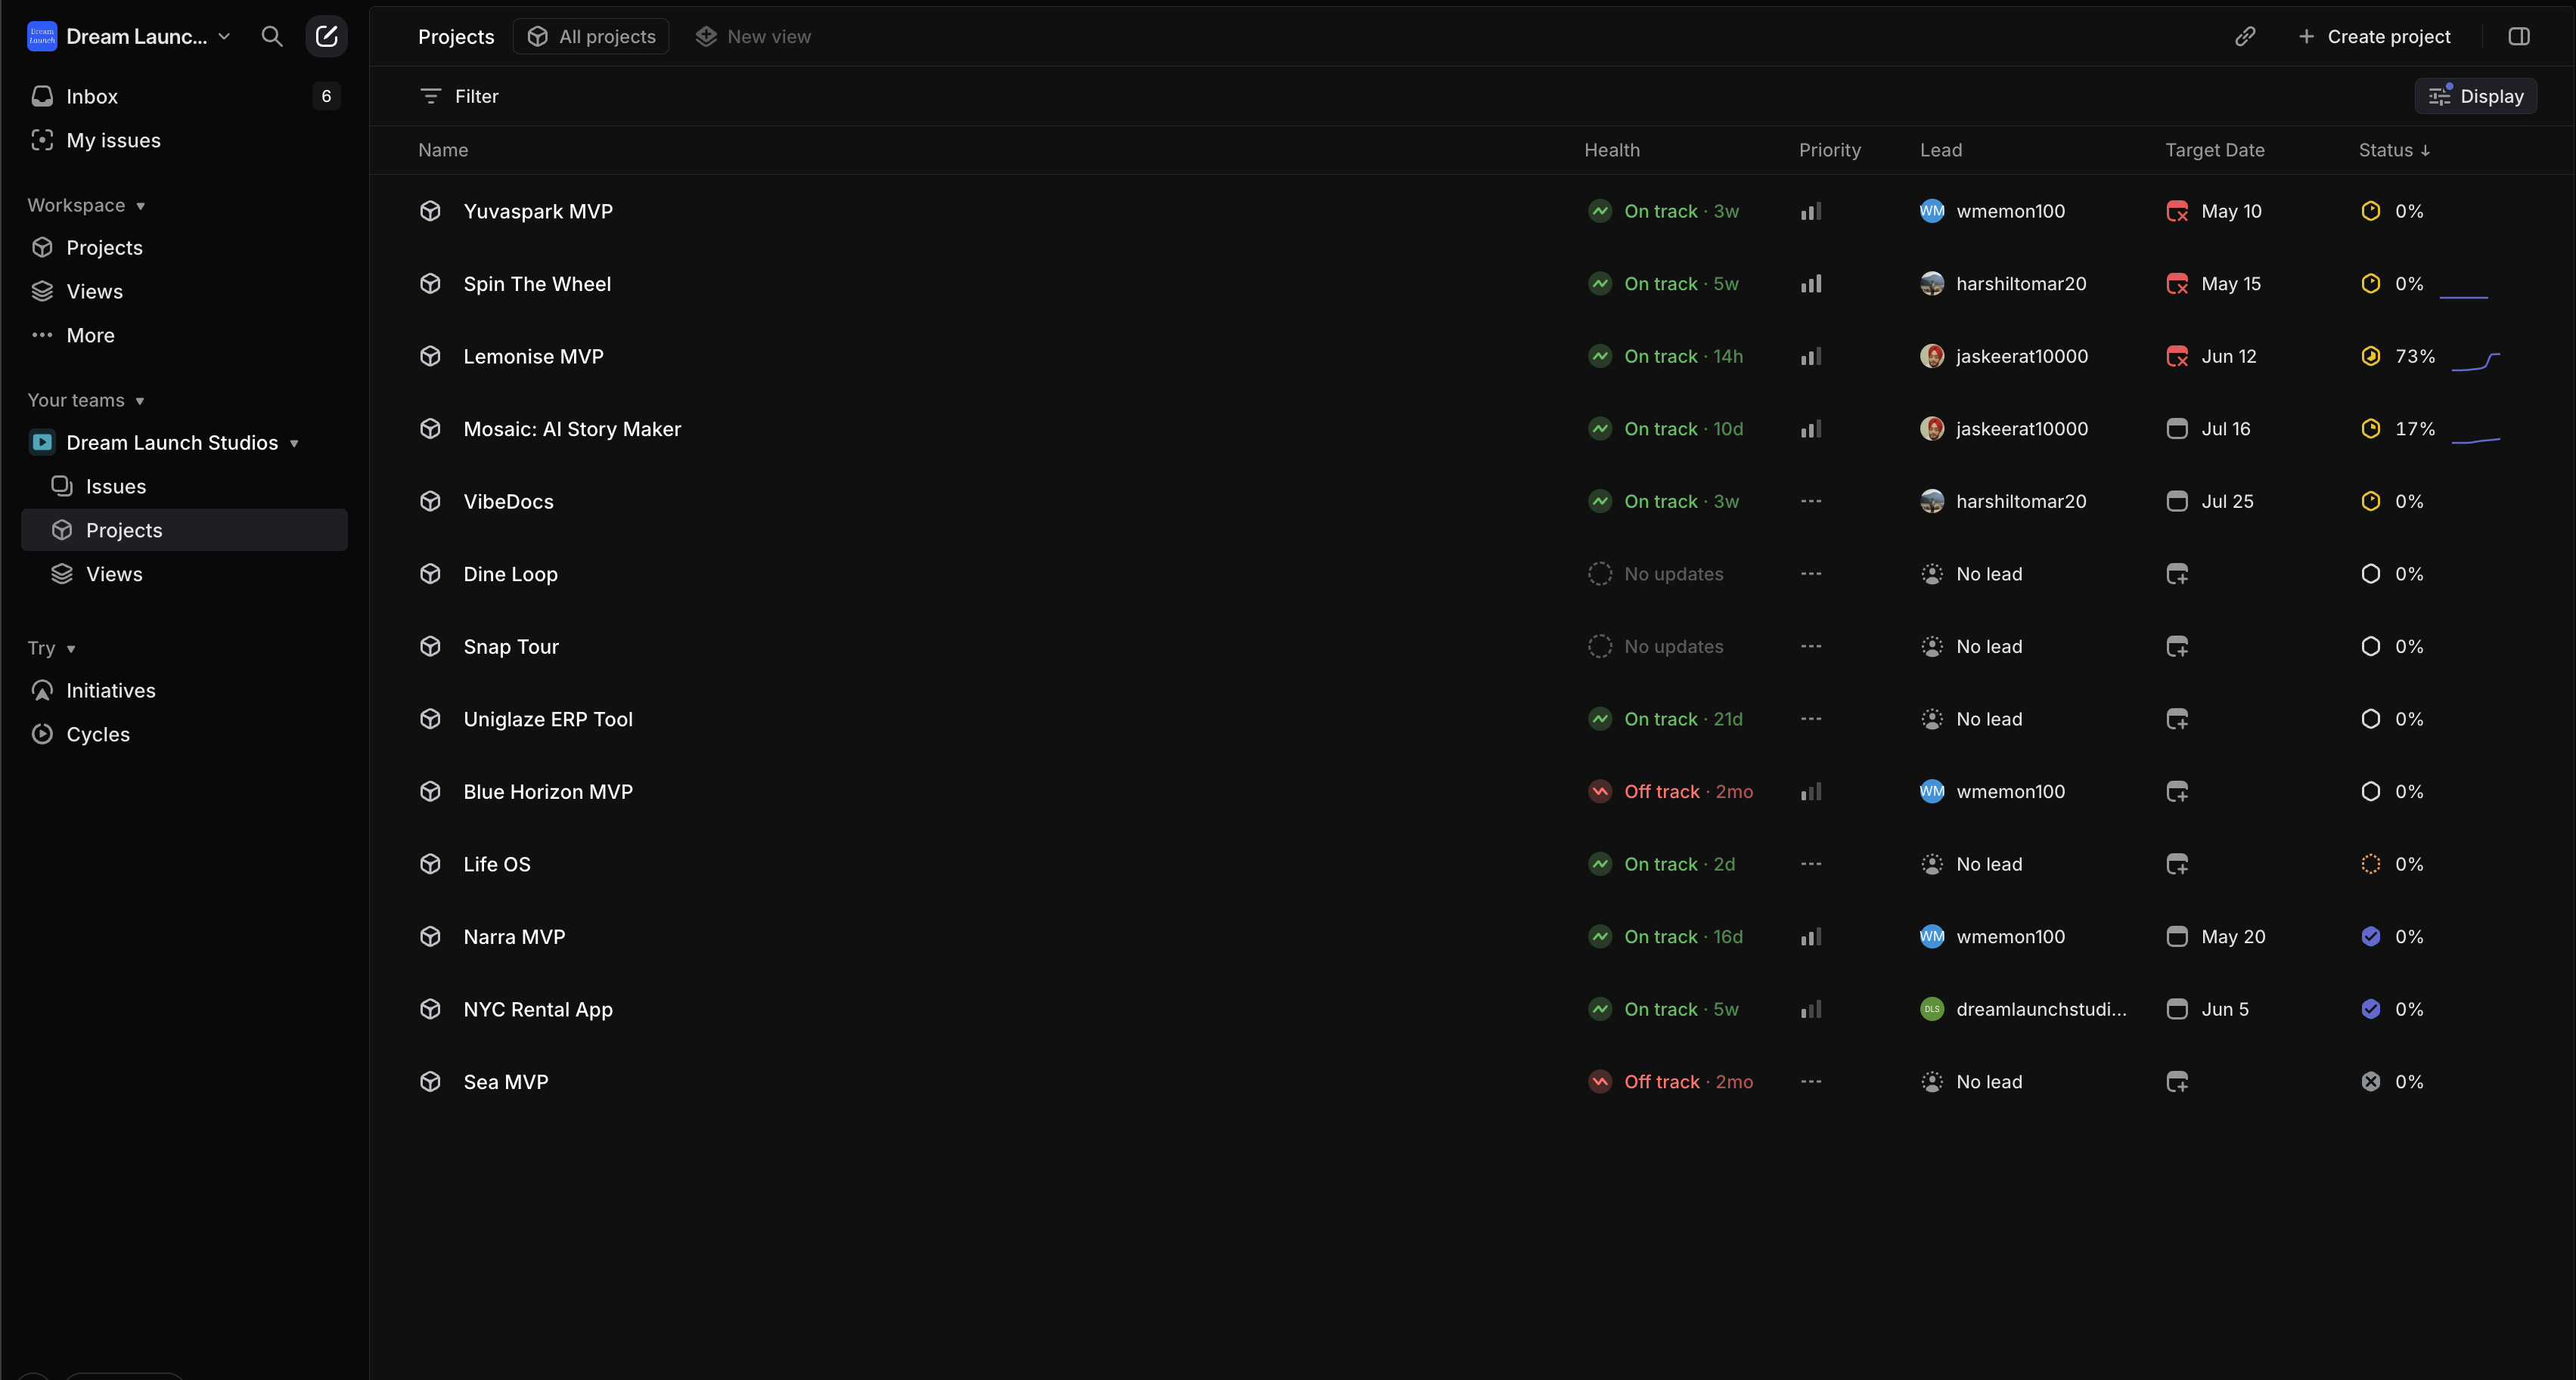2576x1380 pixels.
Task: Set priority for VibeDocs via dashes icon
Action: [x=1811, y=502]
